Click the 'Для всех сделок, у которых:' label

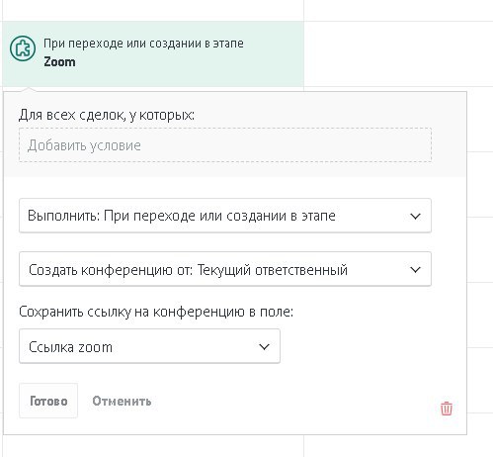[107, 115]
